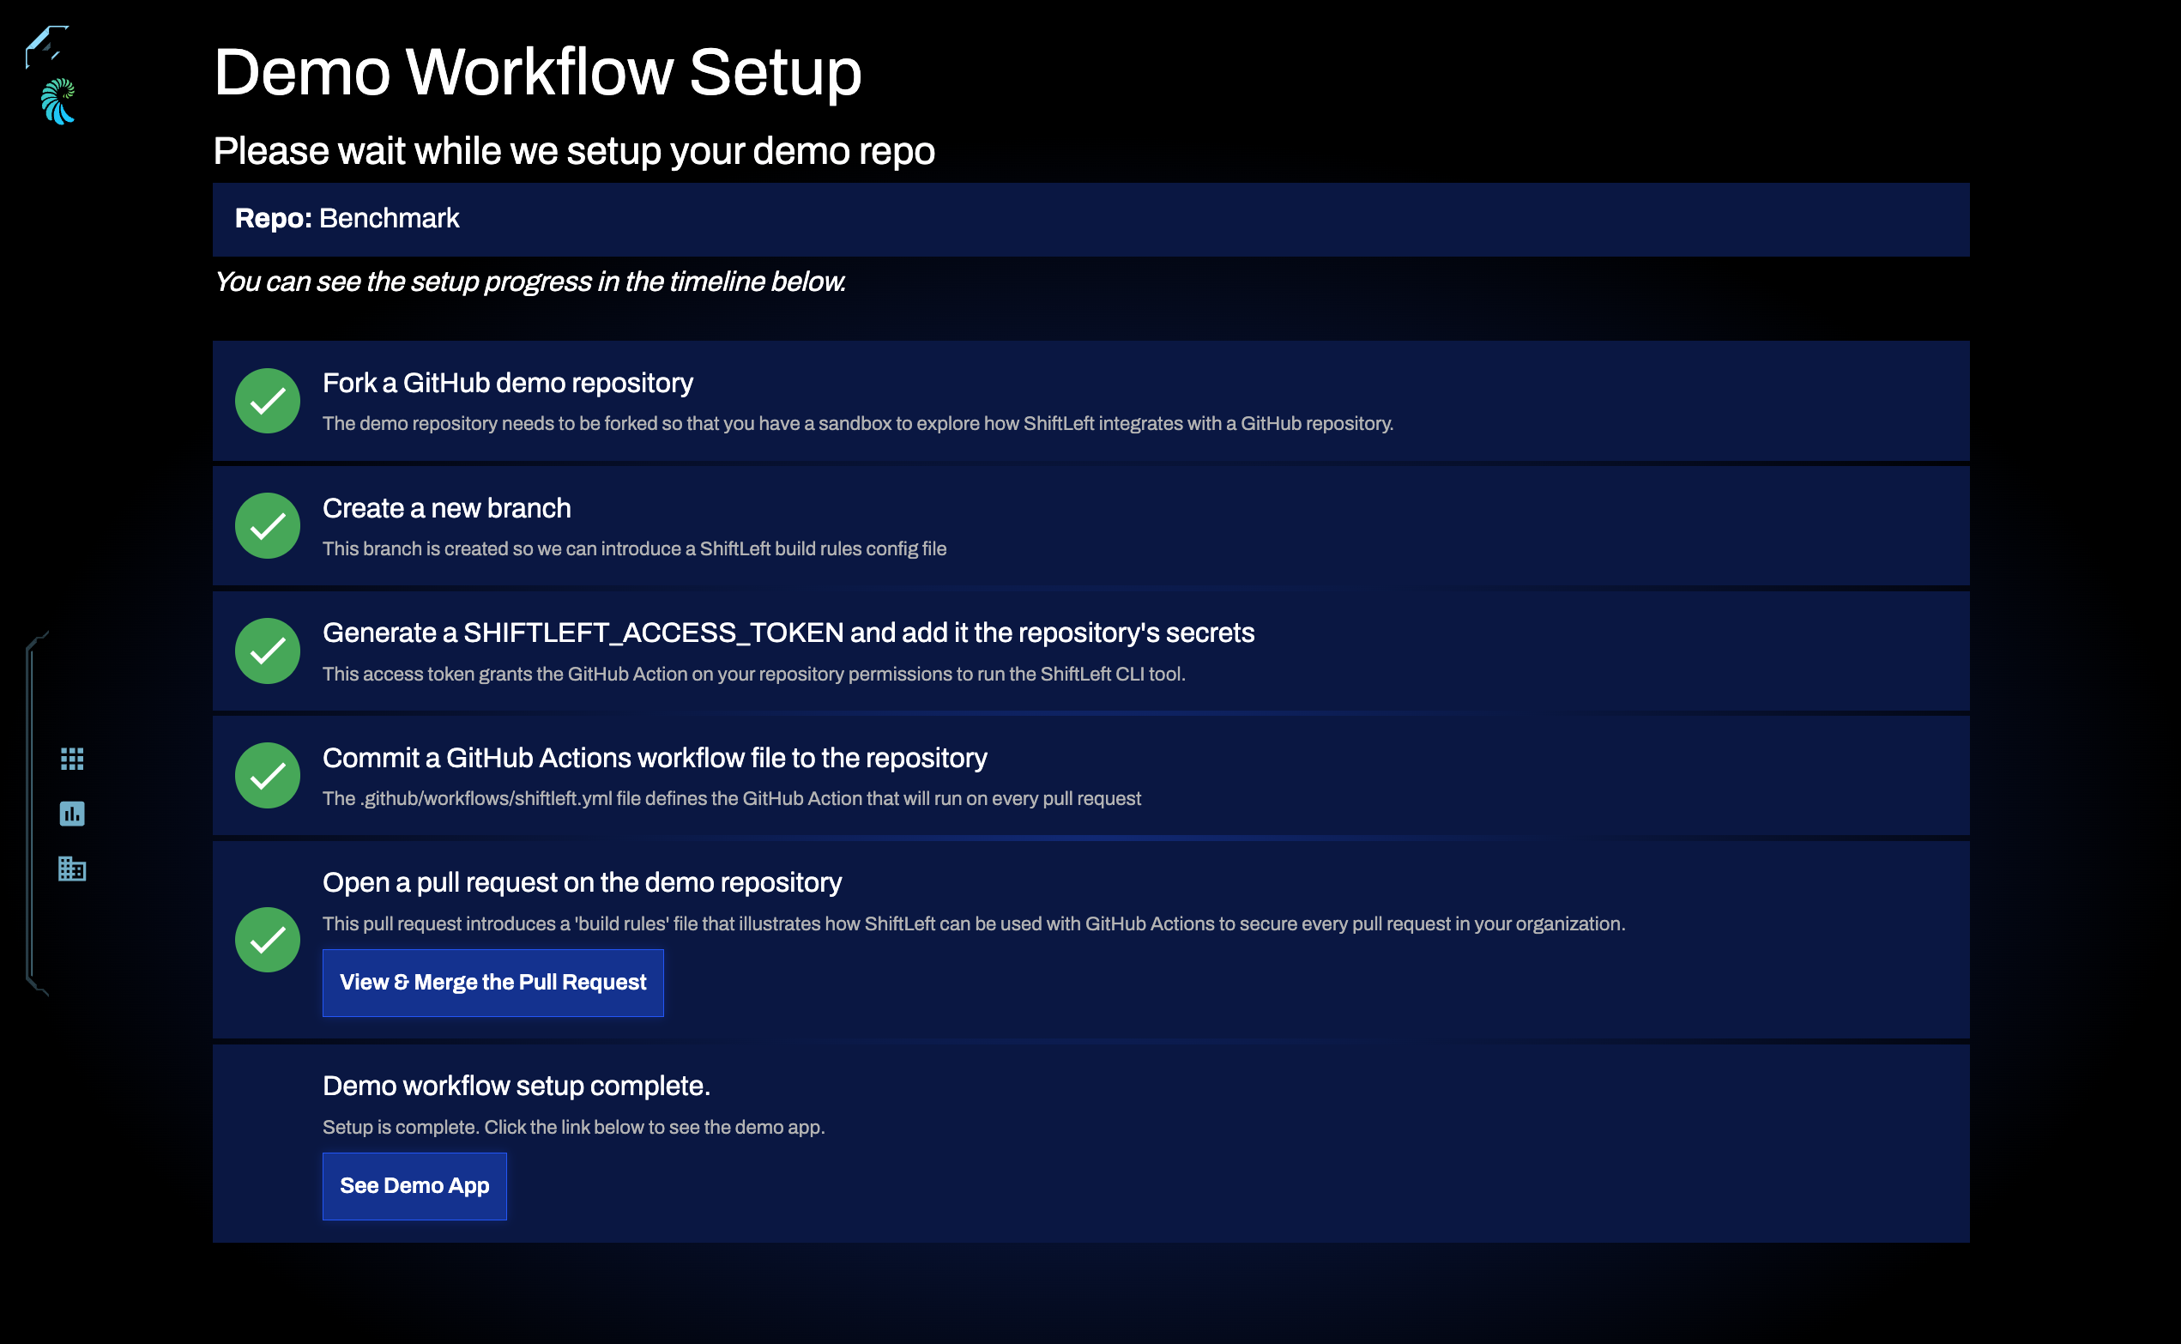The height and width of the screenshot is (1344, 2181).
Task: Click the checkmark beside Open a pull request
Action: [x=268, y=940]
